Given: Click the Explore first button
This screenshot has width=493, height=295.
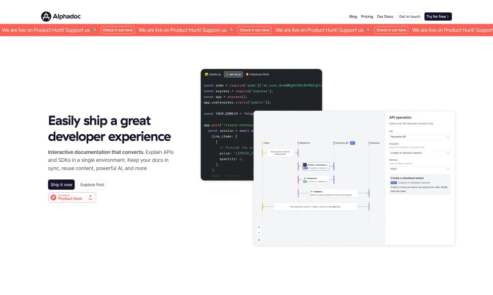Looking at the screenshot, I should click(92, 185).
